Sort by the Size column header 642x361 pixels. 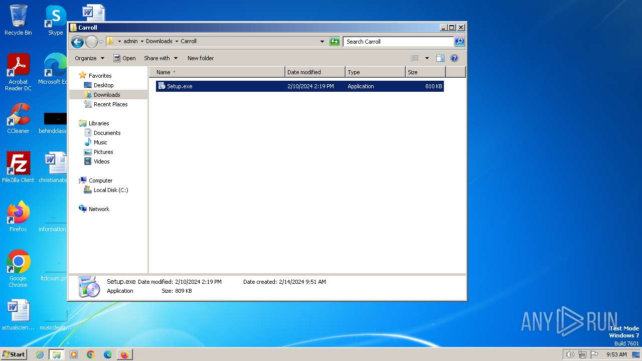(425, 72)
